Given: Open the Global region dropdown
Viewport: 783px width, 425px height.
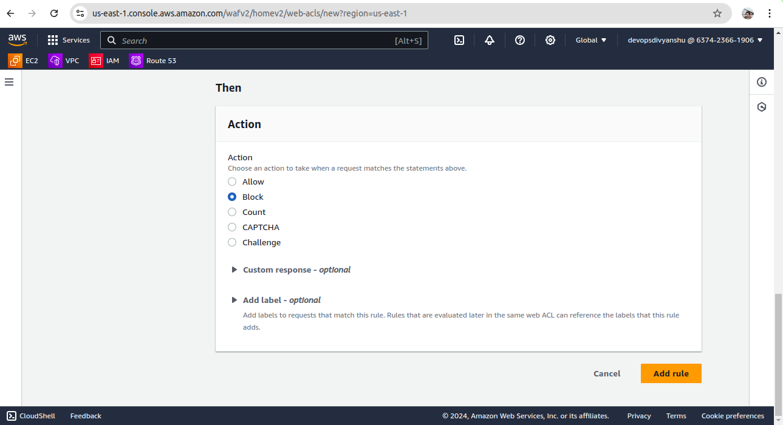Looking at the screenshot, I should (591, 40).
